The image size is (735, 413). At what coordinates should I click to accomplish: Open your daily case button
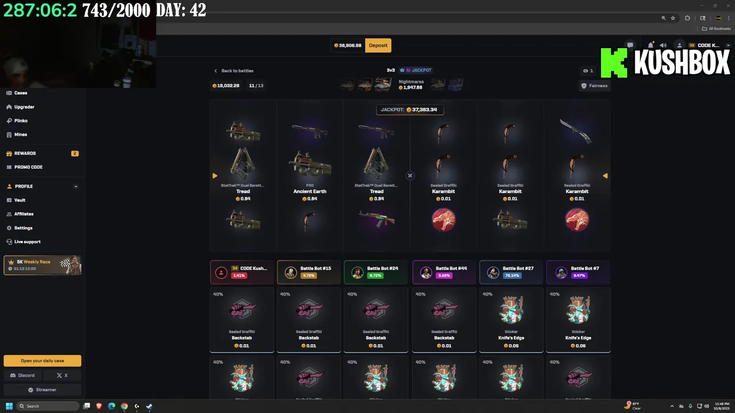coord(42,361)
